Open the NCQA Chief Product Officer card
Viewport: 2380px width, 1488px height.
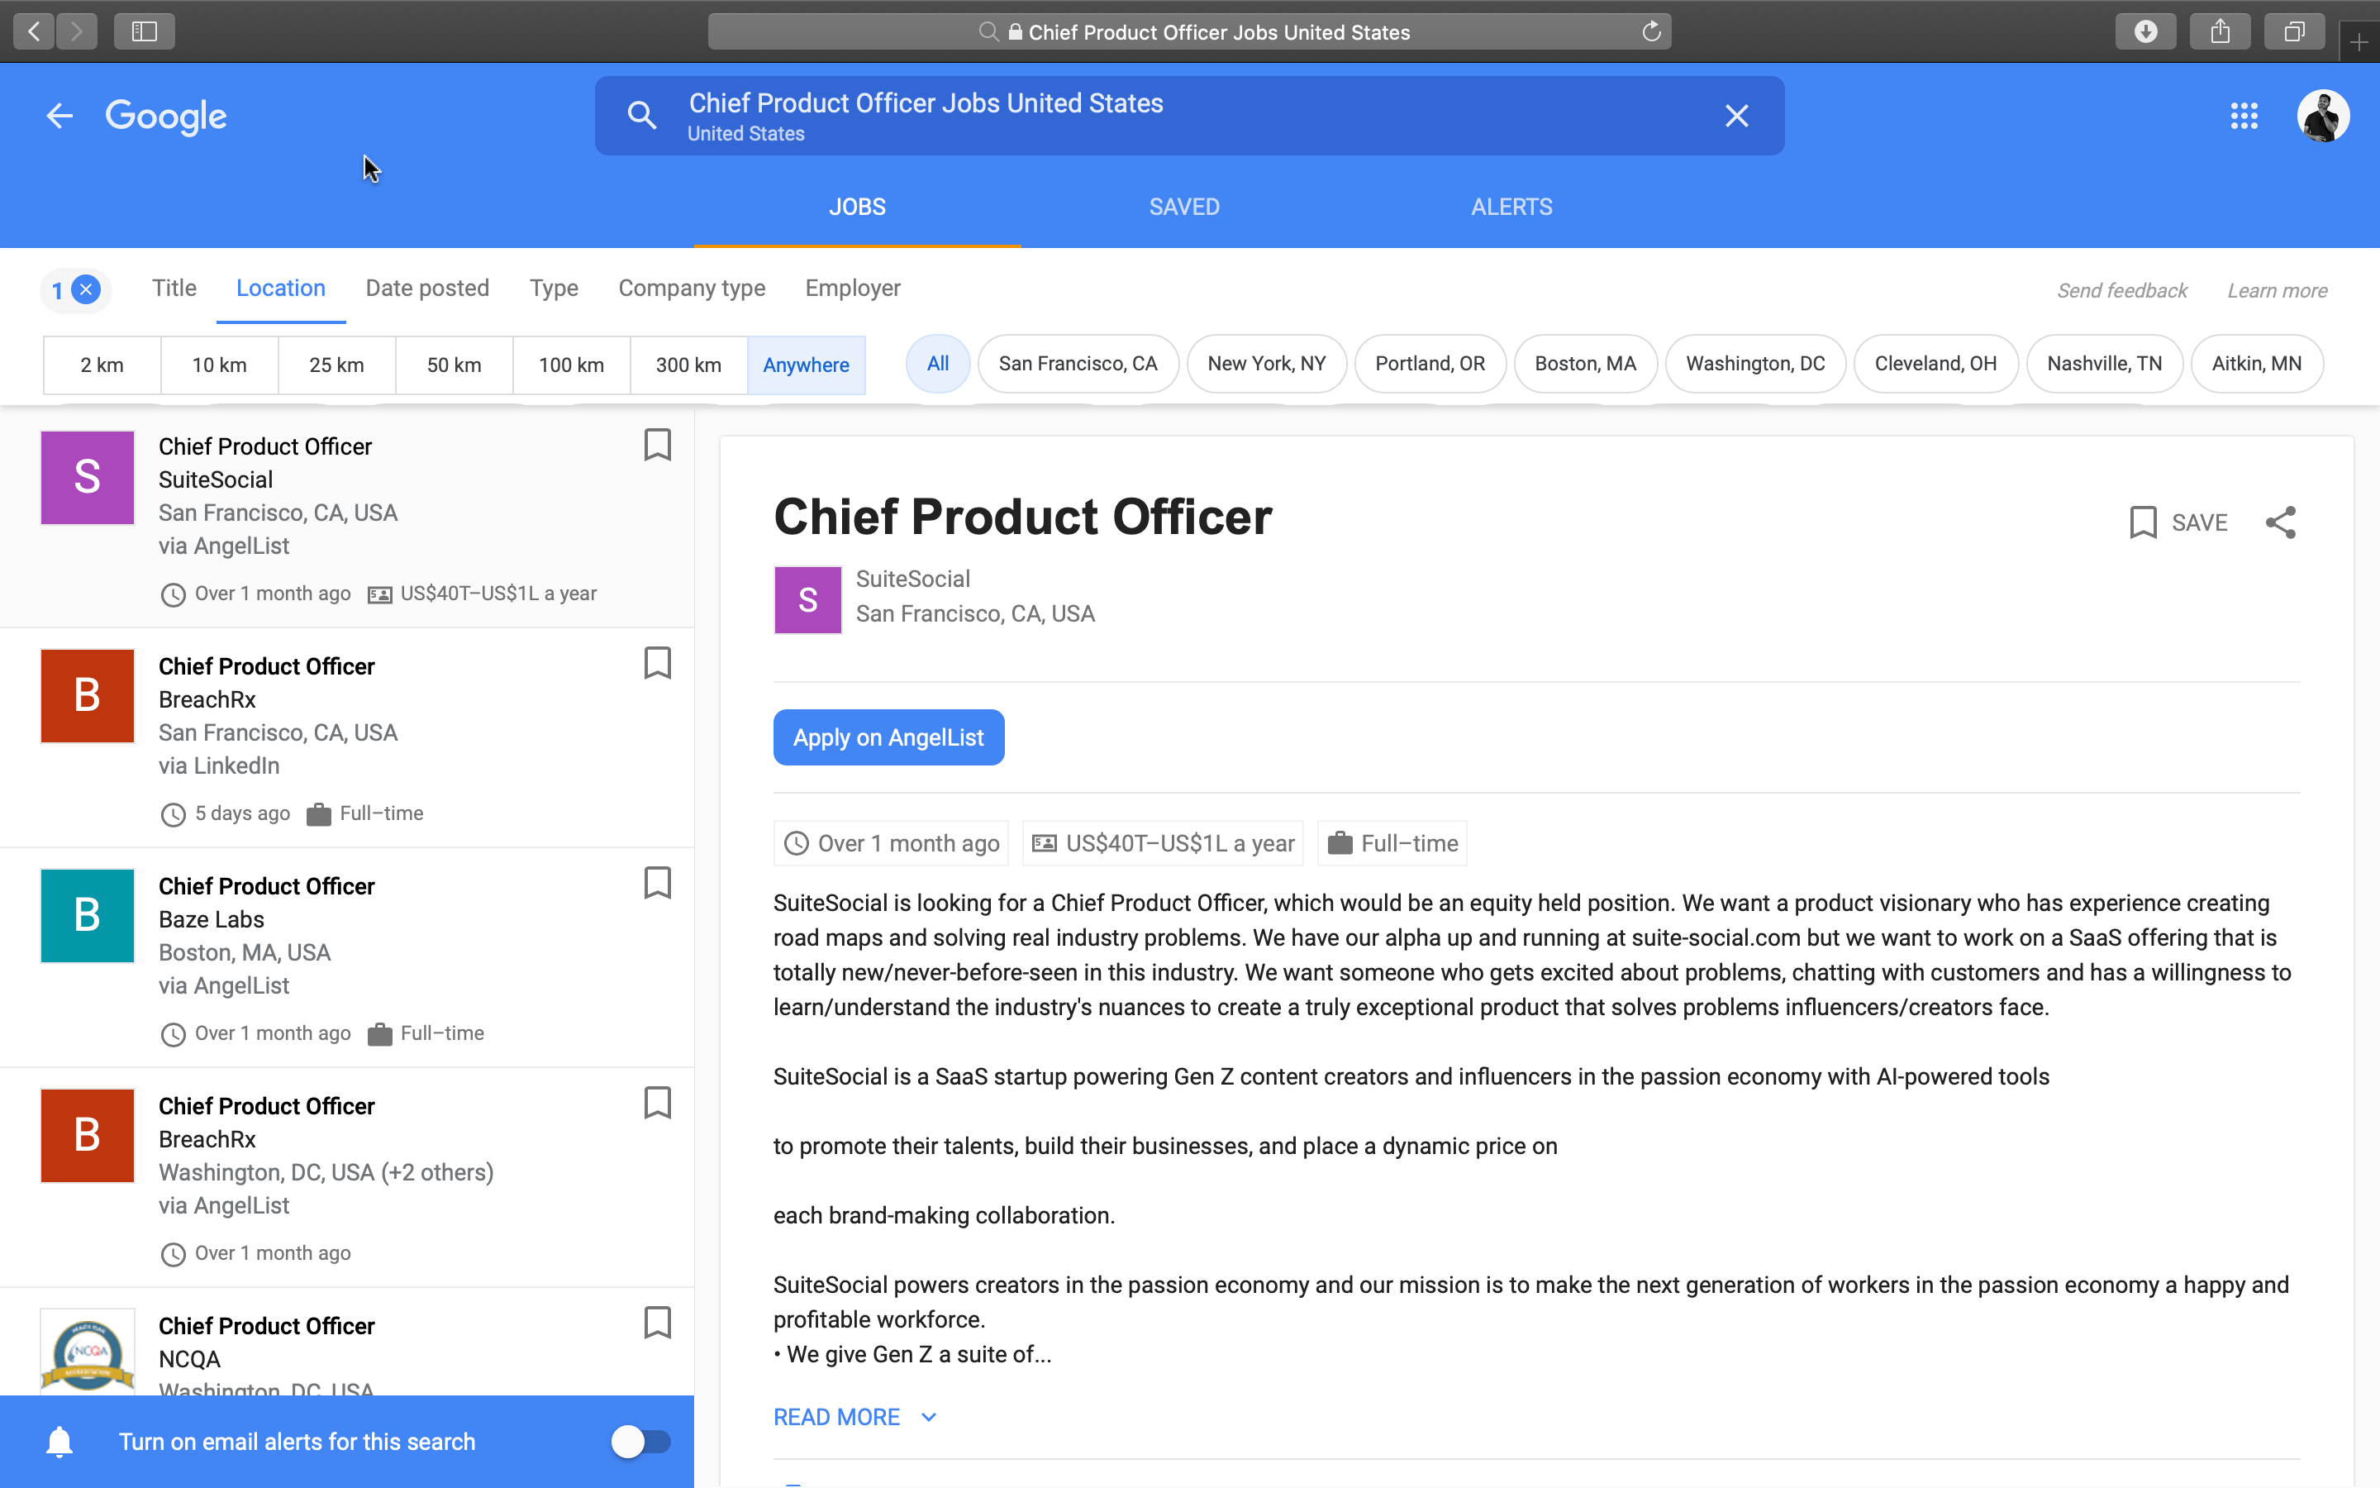pyautogui.click(x=347, y=1343)
